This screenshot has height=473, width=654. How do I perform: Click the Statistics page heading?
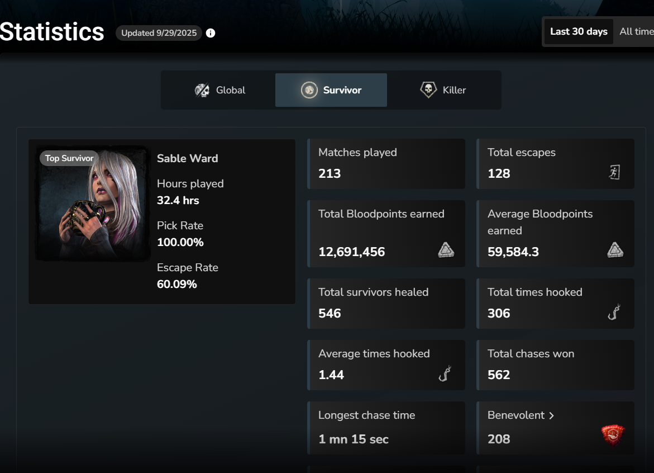tap(52, 32)
